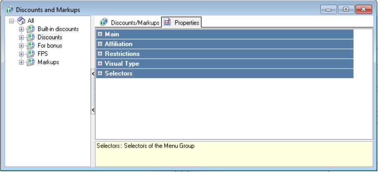Click the For bonus folder icon

coord(31,46)
